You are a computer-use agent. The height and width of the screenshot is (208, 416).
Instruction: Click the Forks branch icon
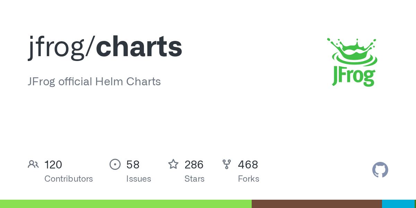227,164
